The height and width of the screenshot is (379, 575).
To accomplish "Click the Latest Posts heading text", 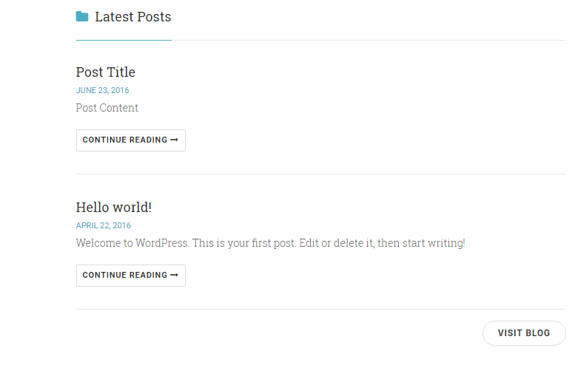I will coord(132,17).
